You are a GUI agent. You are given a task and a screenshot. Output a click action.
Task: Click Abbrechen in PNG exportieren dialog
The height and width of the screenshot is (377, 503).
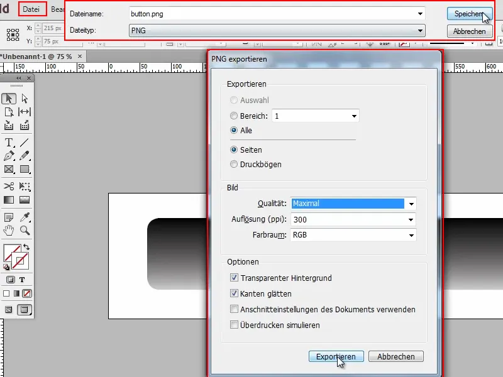click(396, 356)
